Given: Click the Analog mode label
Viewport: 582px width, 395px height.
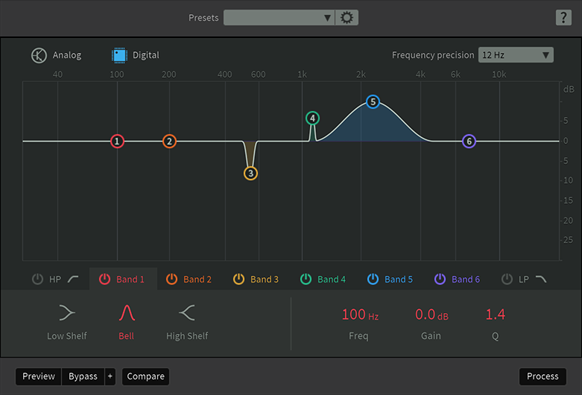Looking at the screenshot, I should pos(67,55).
